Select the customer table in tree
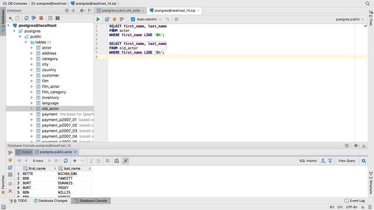 point(50,75)
